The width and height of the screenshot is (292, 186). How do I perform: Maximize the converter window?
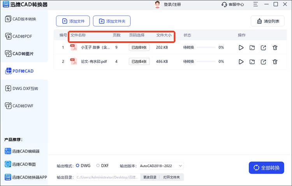click(x=276, y=4)
